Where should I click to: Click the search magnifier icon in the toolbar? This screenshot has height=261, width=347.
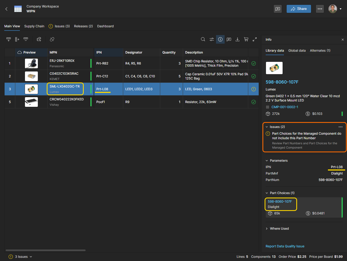tap(203, 39)
